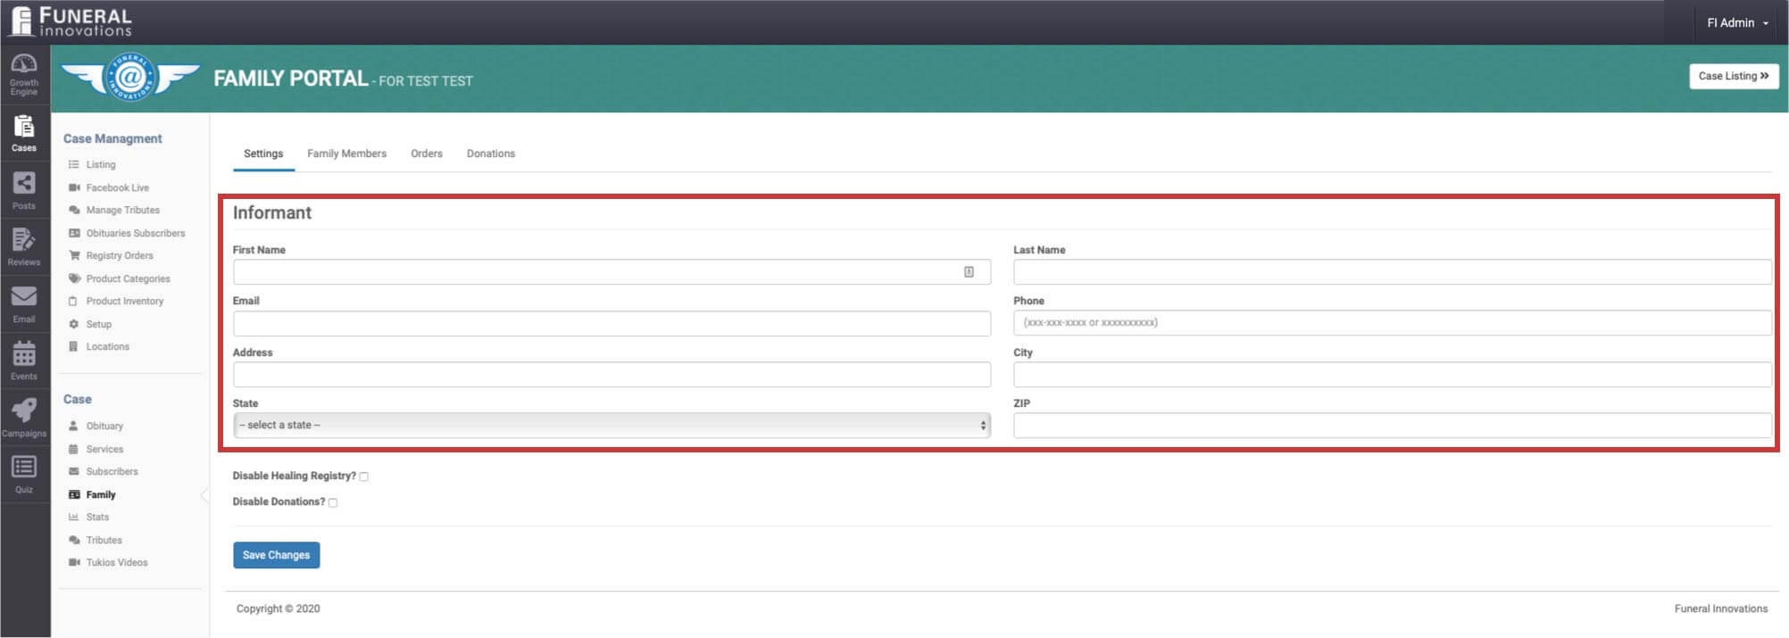Click the gear icon beside Setup
The width and height of the screenshot is (1789, 638).
tap(74, 325)
